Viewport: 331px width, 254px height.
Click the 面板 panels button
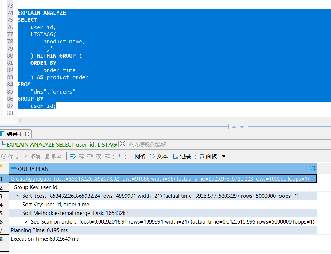208,156
